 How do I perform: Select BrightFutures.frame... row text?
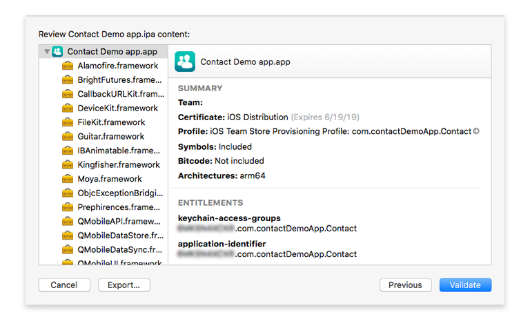119,80
